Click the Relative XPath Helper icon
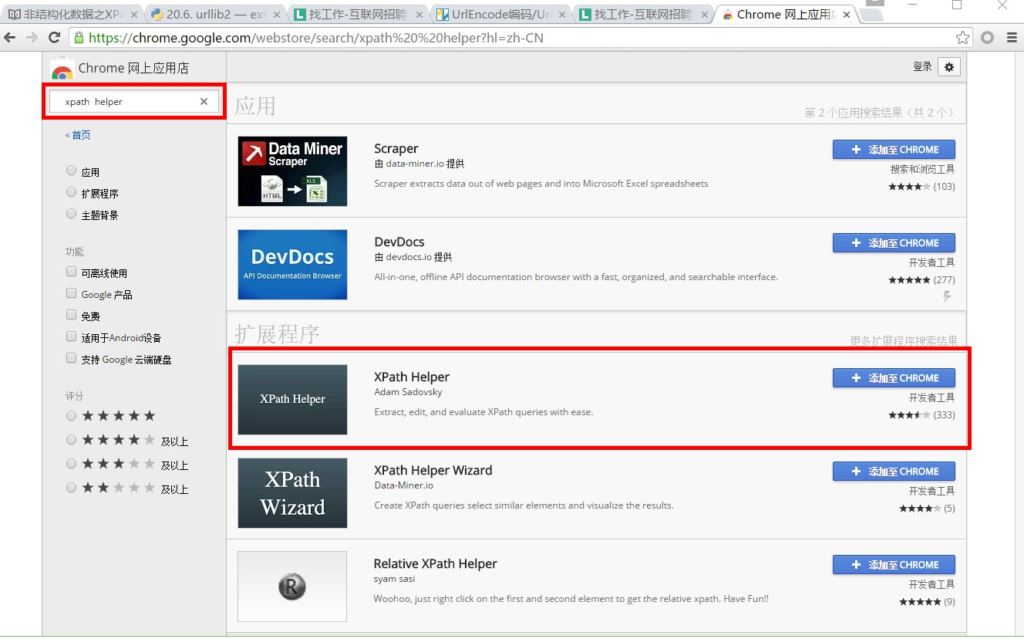The image size is (1024, 639). [x=292, y=587]
